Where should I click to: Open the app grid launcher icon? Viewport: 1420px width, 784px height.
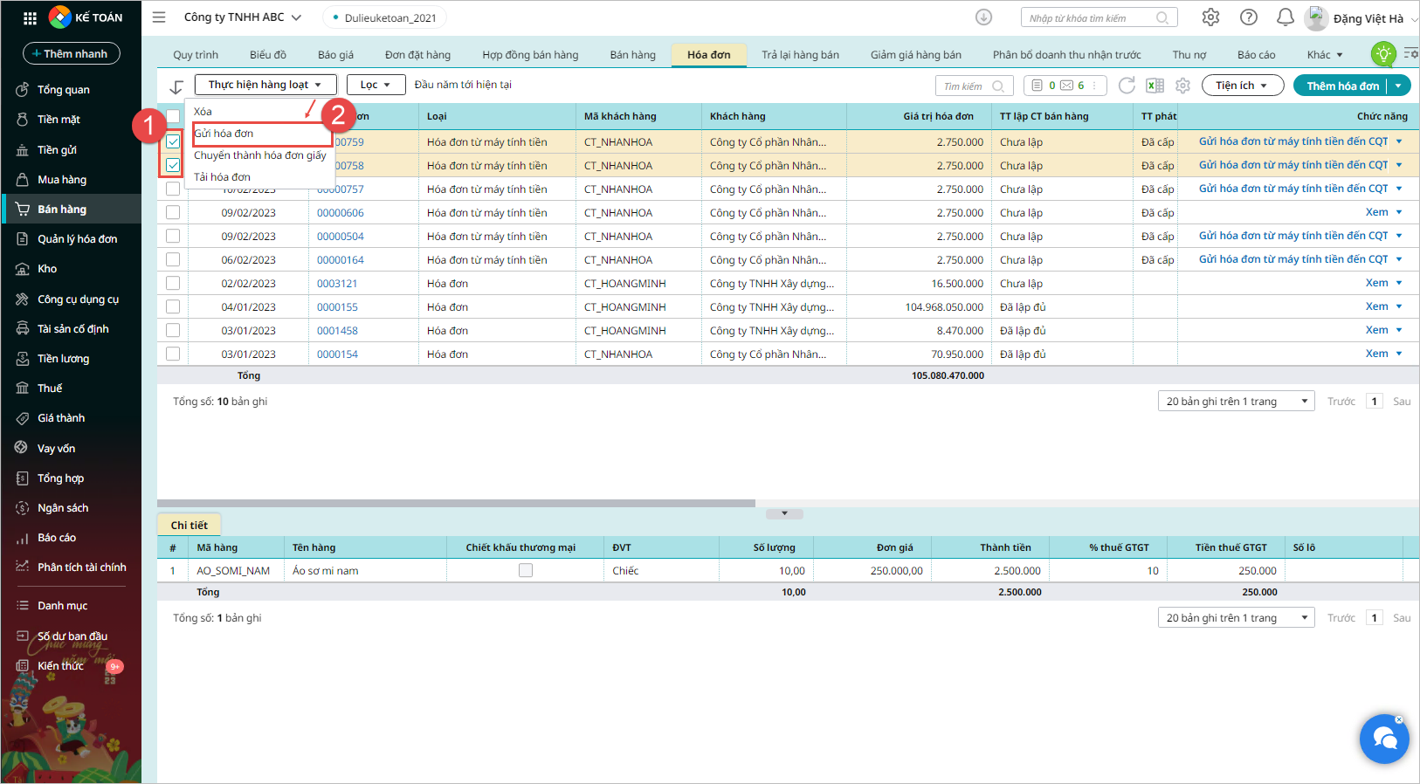30,17
